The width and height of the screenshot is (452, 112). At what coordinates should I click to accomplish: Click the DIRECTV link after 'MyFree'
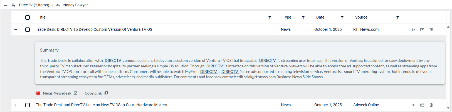pyautogui.click(x=209, y=72)
